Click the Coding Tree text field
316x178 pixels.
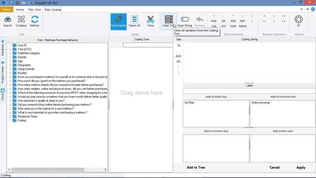148,45
